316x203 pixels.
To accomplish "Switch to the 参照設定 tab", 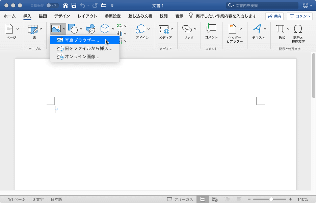I will pyautogui.click(x=113, y=16).
